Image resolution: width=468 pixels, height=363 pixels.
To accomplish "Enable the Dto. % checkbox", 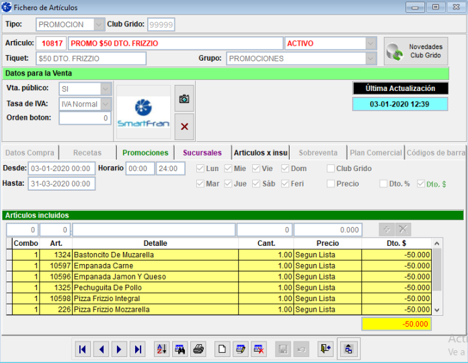I will [383, 184].
